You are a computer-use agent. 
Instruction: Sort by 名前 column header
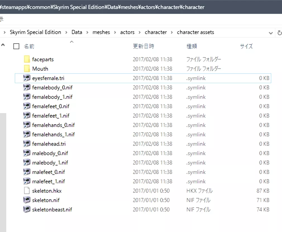coord(29,46)
